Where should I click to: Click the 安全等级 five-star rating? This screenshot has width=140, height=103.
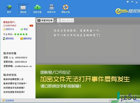[x=21, y=34]
